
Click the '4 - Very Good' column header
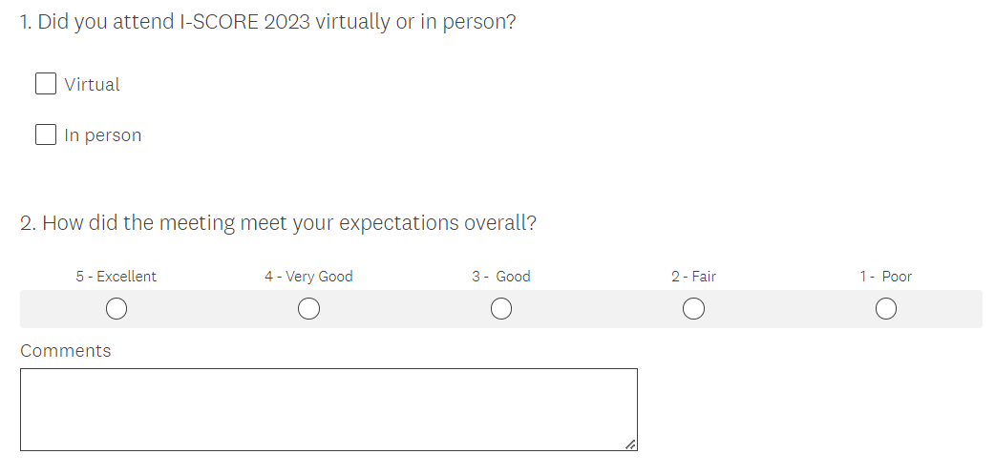coord(308,277)
